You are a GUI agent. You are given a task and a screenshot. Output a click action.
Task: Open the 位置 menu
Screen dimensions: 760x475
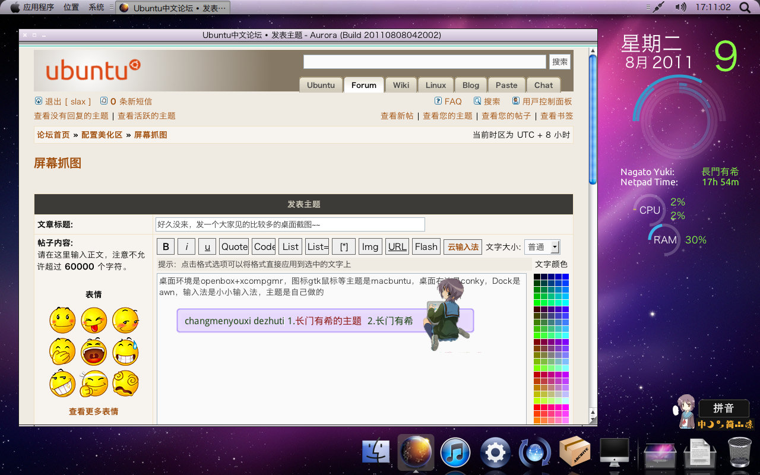pos(71,7)
